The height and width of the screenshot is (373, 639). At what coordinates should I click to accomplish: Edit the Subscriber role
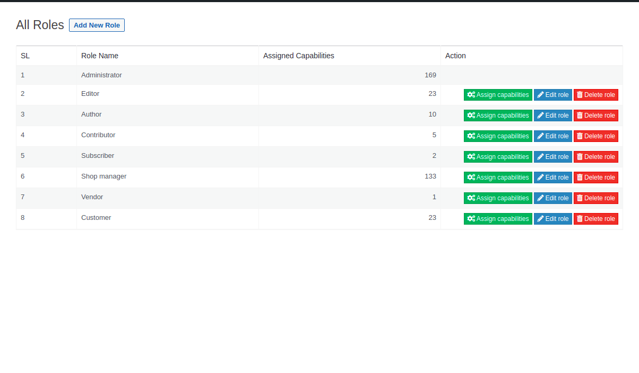click(553, 157)
